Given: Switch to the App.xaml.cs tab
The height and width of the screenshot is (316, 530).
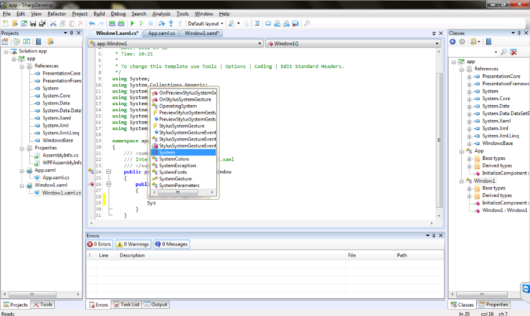Looking at the screenshot, I should 161,33.
